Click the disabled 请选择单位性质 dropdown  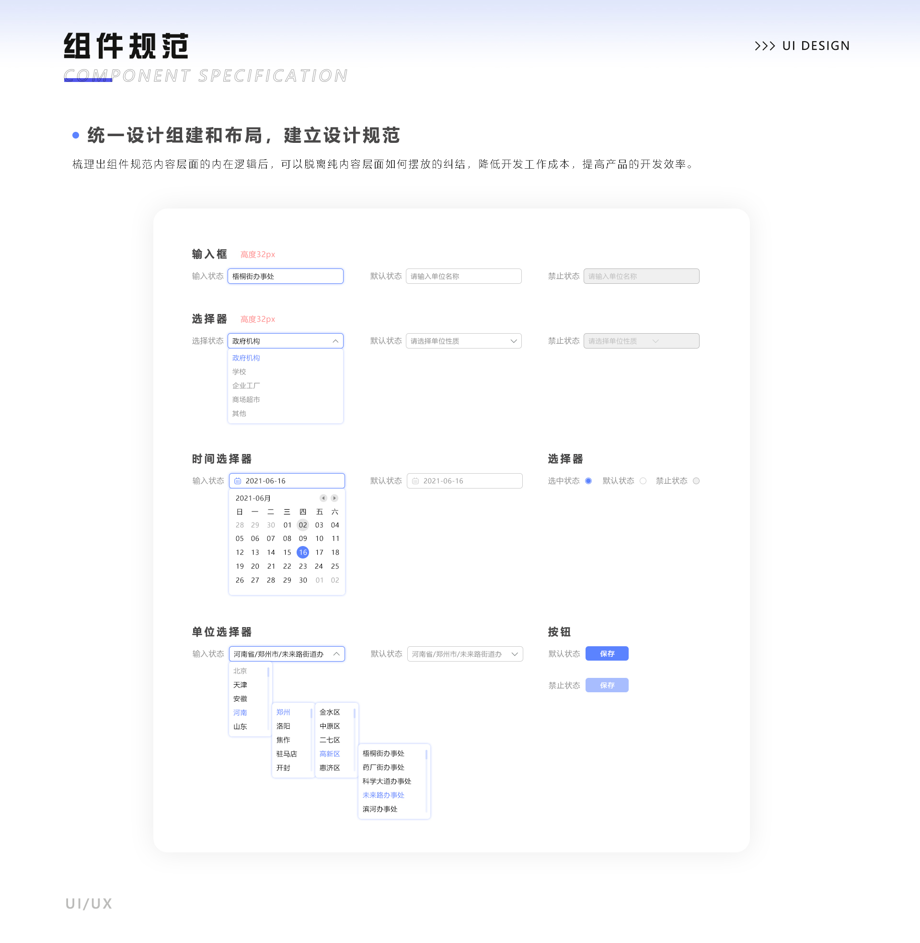tap(642, 341)
